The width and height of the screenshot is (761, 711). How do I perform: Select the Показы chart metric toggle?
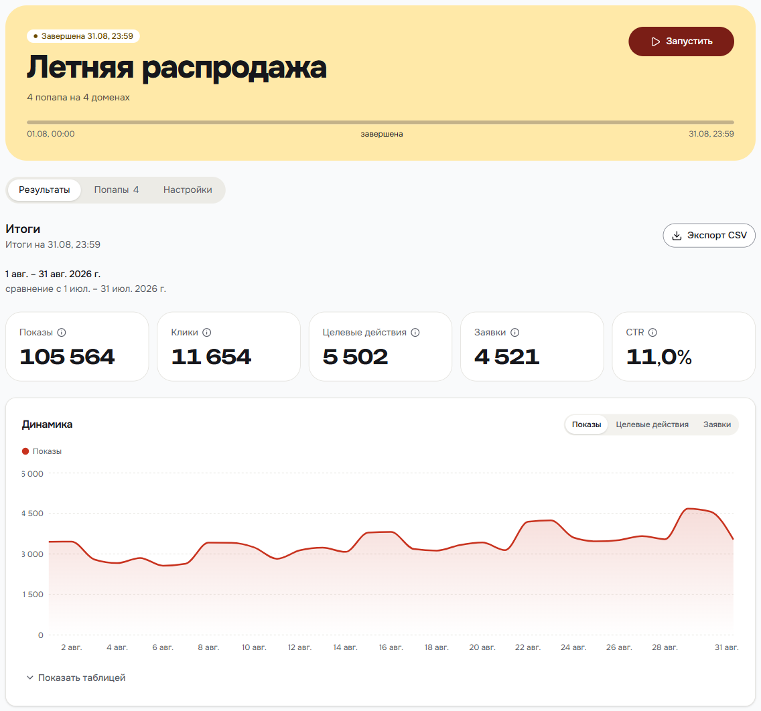[586, 425]
